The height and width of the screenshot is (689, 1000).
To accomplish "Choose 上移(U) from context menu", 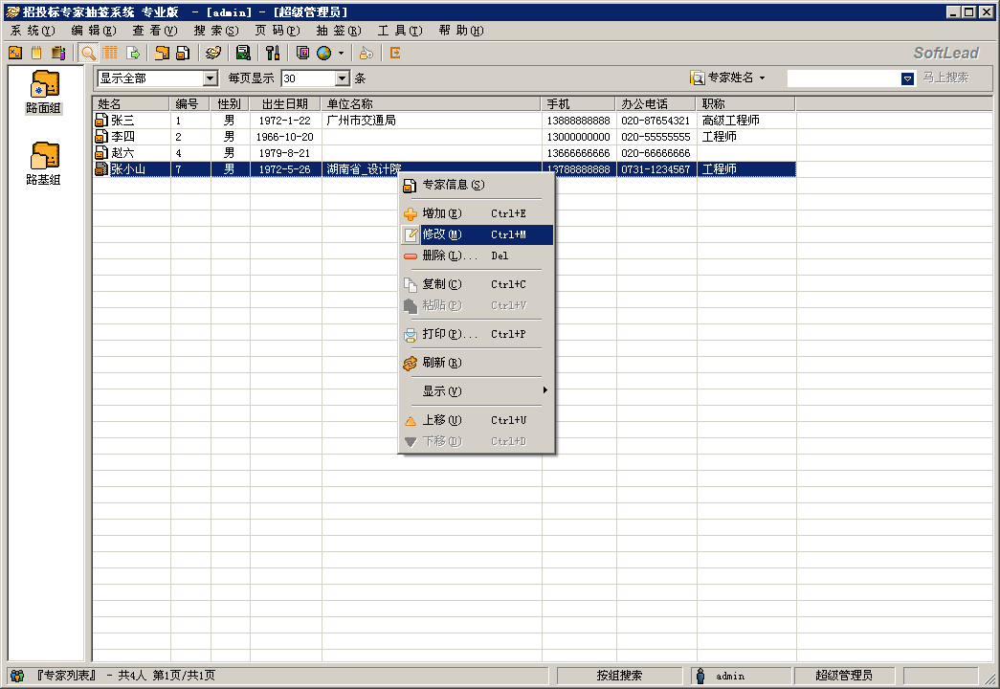I will (x=477, y=420).
